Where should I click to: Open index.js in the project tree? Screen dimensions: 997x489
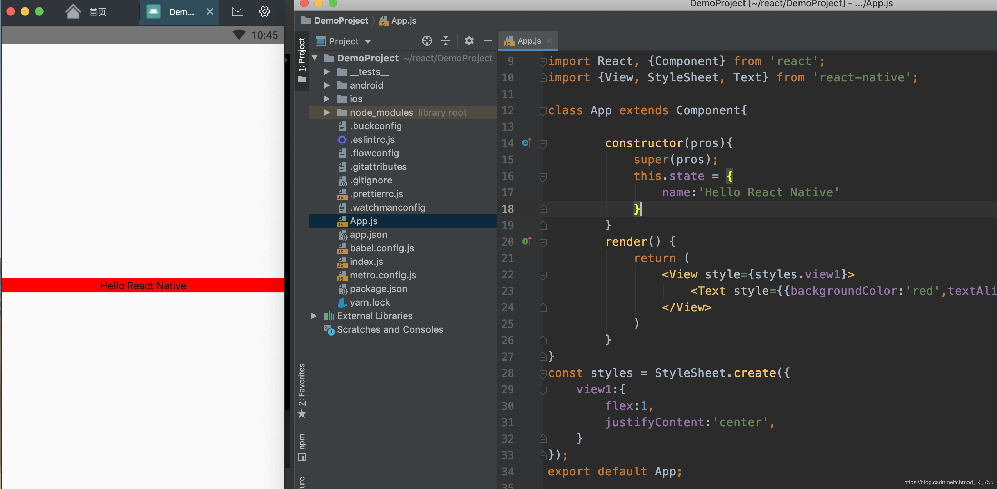click(x=366, y=262)
